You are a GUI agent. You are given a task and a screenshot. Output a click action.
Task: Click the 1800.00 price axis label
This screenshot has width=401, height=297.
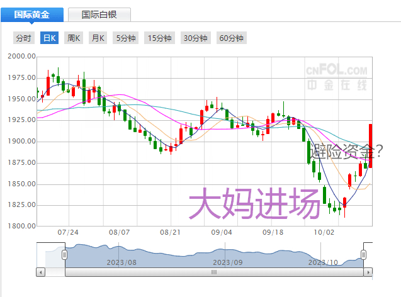(x=22, y=226)
